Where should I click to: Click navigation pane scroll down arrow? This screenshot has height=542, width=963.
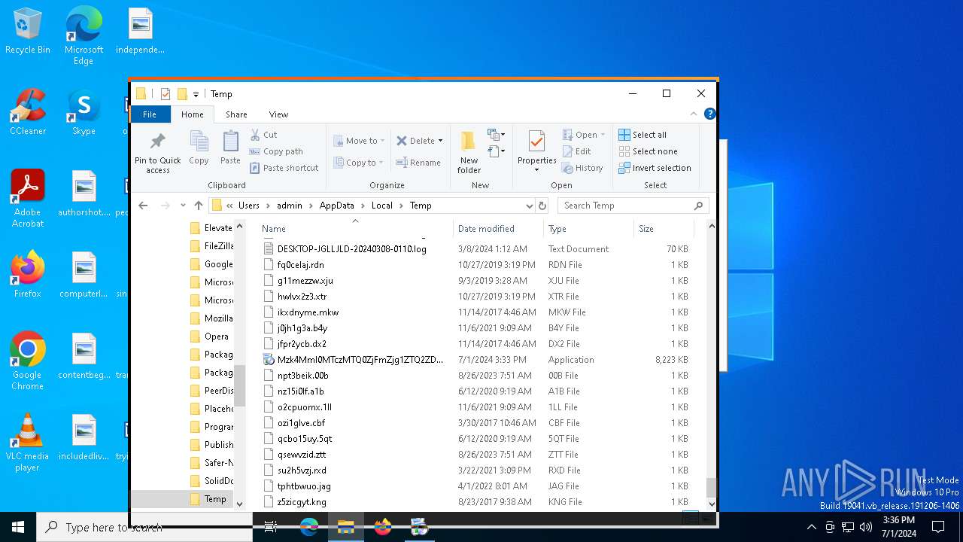240,504
